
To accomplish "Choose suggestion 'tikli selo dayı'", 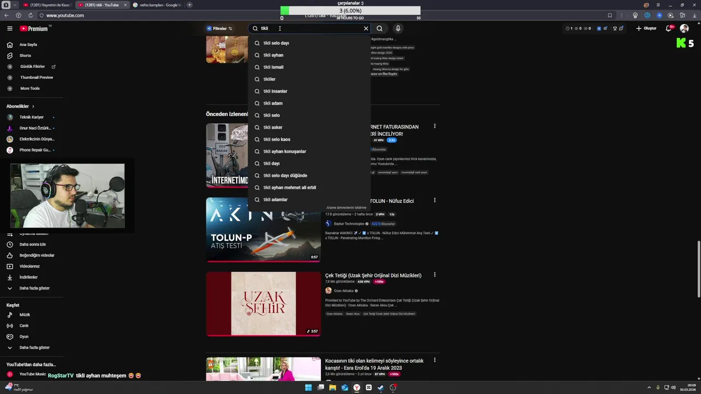I will pos(309,43).
